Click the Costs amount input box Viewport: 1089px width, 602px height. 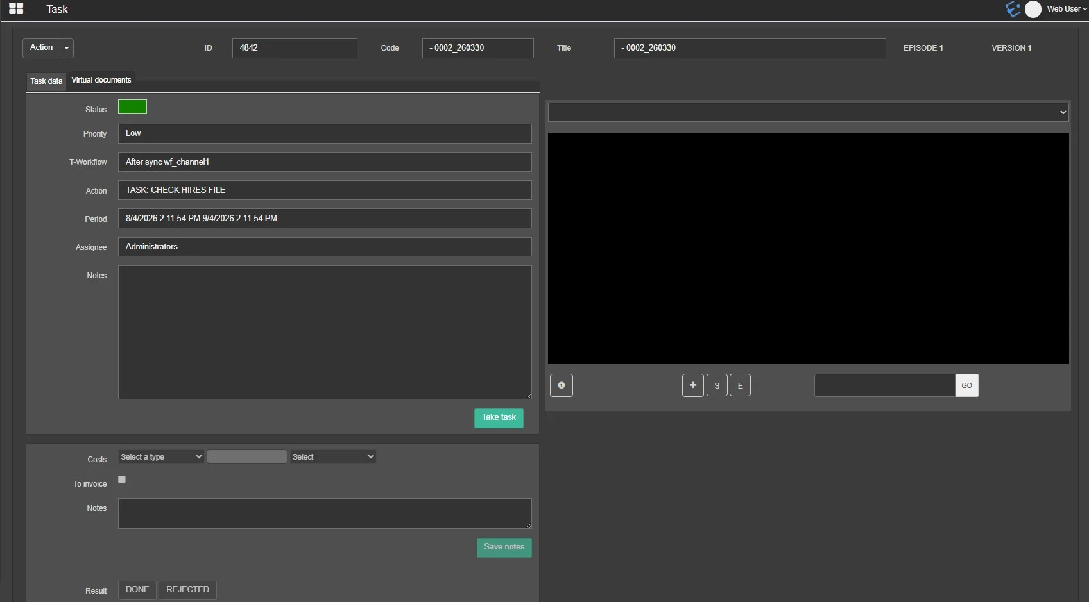pos(247,456)
